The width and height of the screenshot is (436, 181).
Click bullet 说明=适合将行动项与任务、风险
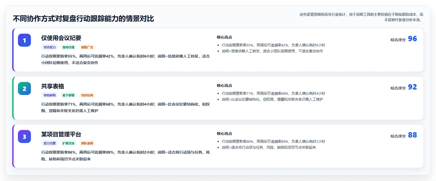pos(269,148)
